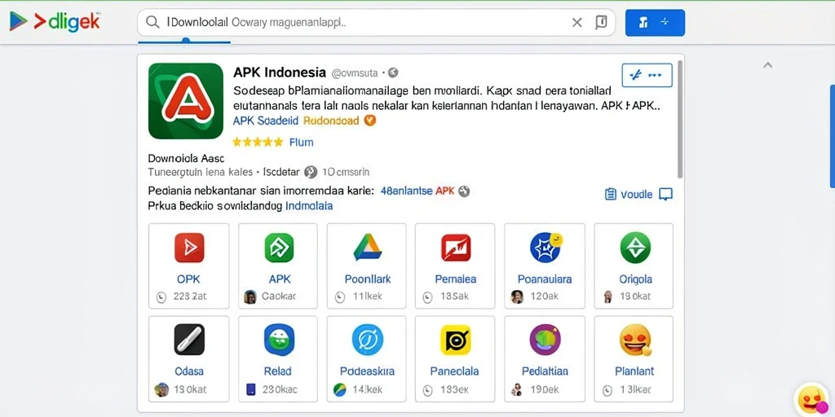The width and height of the screenshot is (835, 417).
Task: Click the clipboard icon next to Voudle
Action: pyautogui.click(x=611, y=194)
